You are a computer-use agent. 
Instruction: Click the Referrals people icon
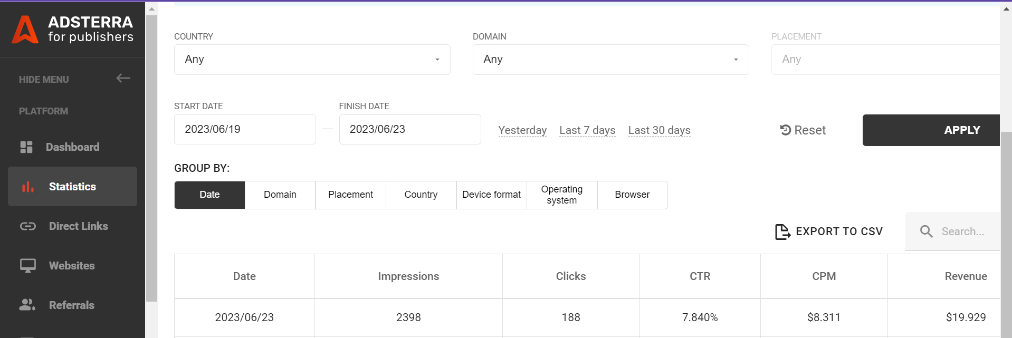pos(27,305)
